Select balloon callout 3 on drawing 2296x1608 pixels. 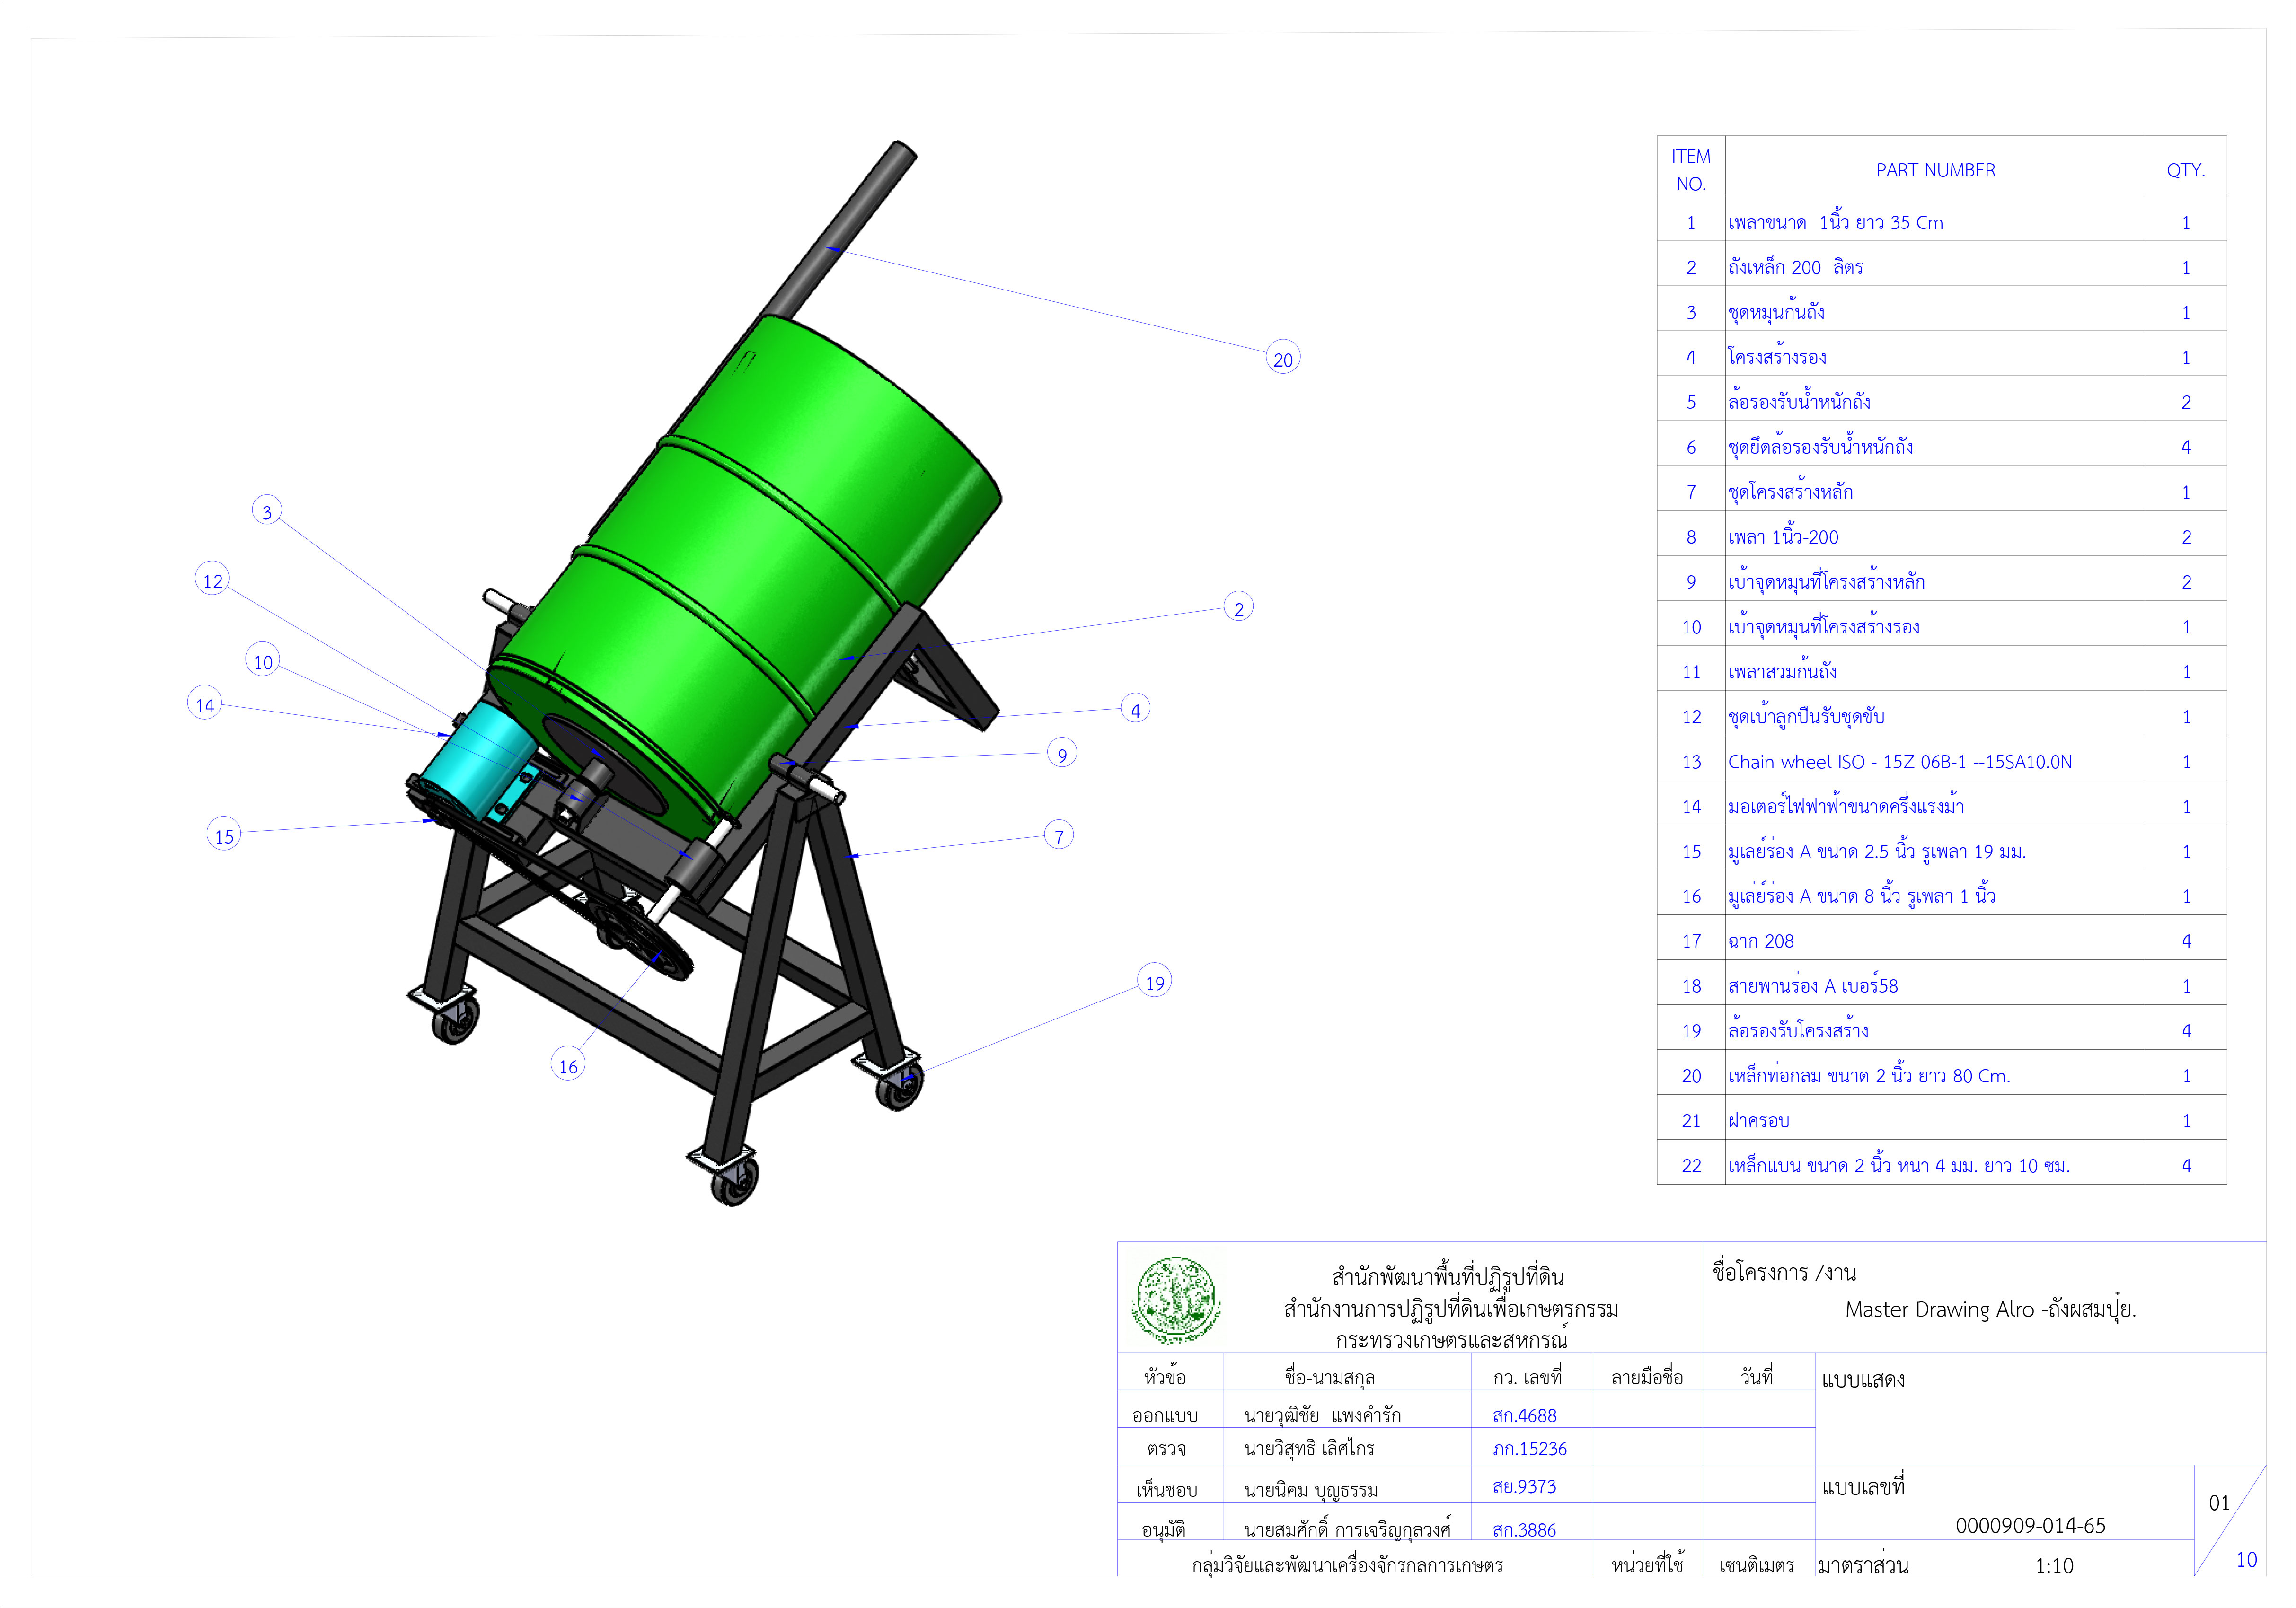coord(267,510)
